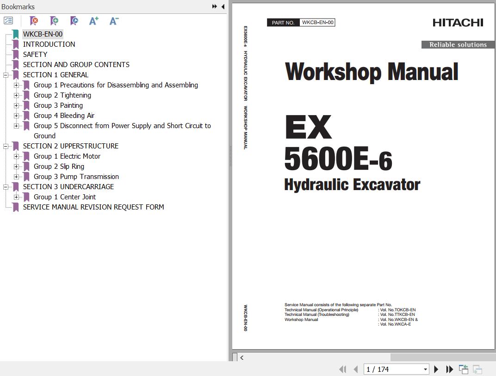496x376 pixels.
Task: Go to SECTION 2 UPPERSTRUCTURE bookmark
Action: 70,146
